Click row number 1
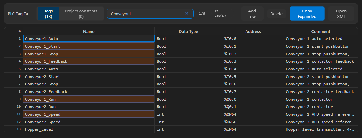The image size is (362, 138). pyautogui.click(x=13, y=39)
